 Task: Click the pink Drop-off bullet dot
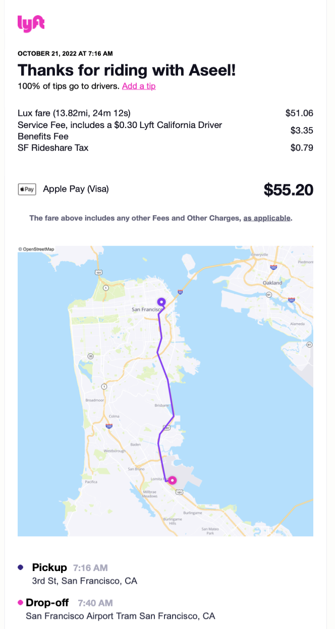point(20,602)
